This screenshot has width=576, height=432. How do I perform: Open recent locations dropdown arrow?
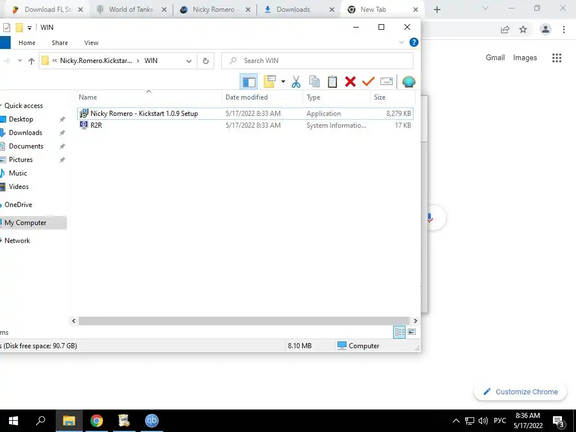[x=20, y=61]
